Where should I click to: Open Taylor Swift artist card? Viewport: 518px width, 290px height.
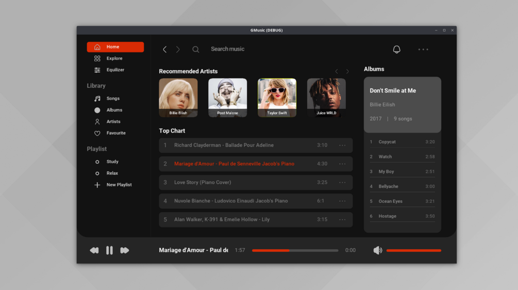coord(277,98)
